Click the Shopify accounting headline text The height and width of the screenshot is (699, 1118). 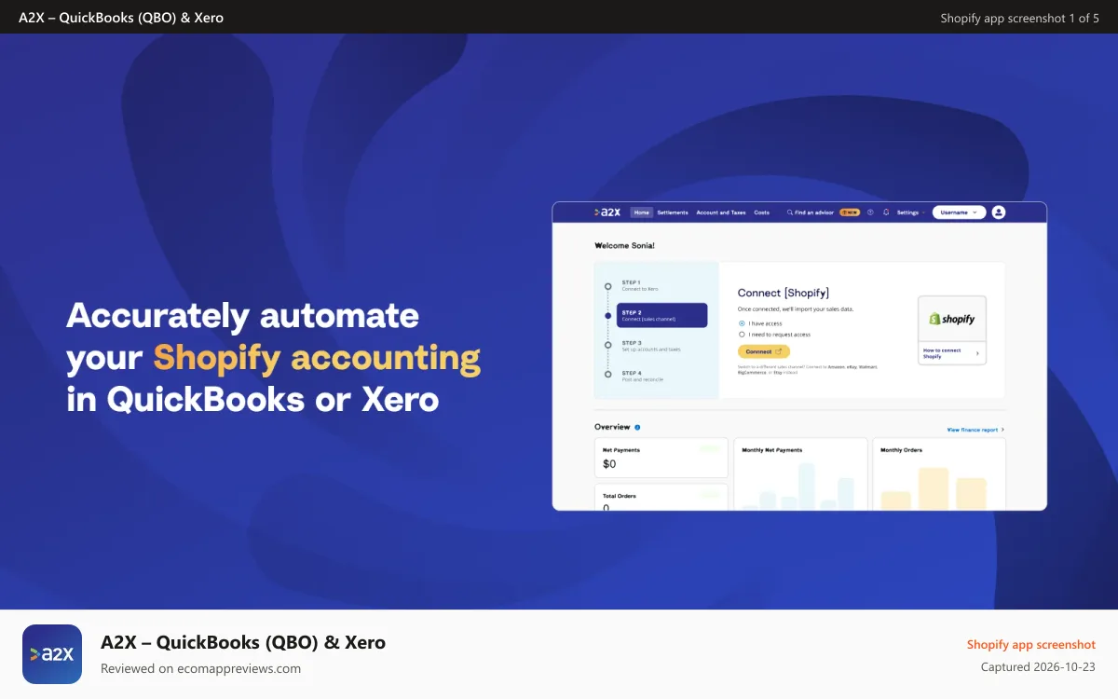317,357
